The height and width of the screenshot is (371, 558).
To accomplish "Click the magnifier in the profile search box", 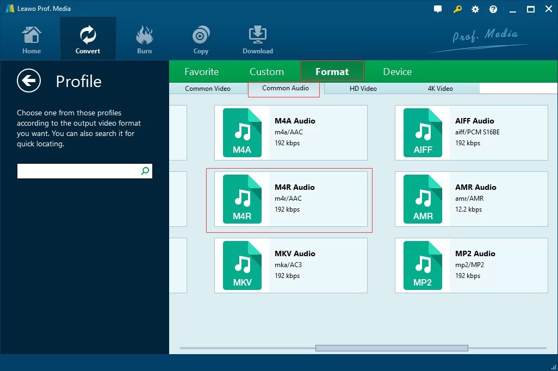I will 145,171.
